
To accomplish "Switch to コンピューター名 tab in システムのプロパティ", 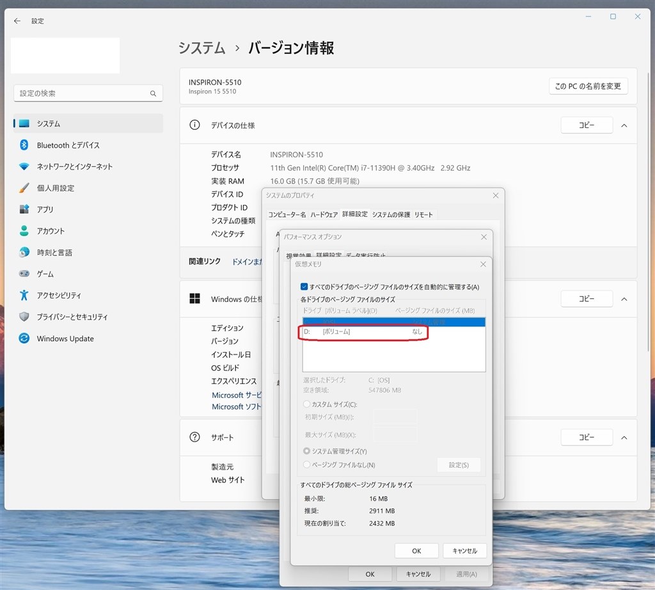I will click(x=287, y=214).
